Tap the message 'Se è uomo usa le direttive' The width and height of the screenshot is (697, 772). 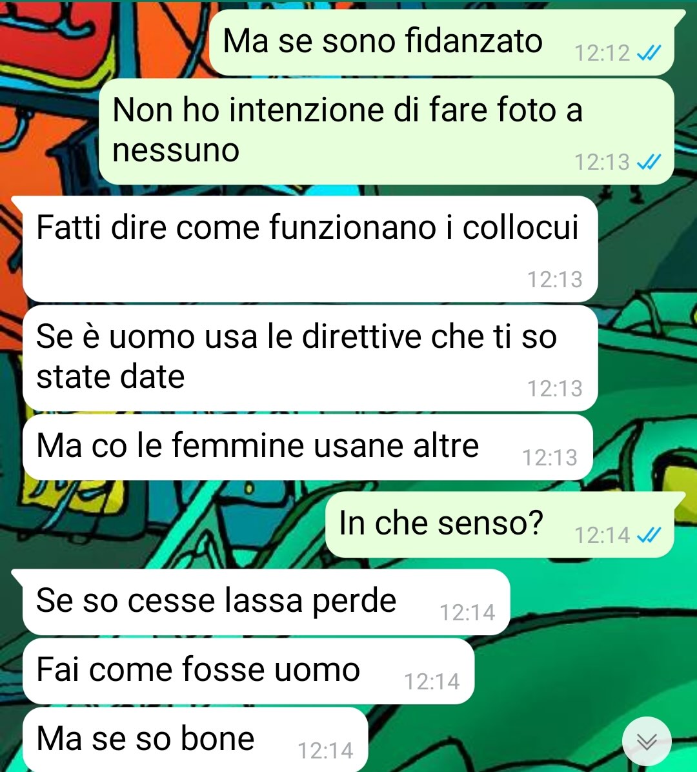click(310, 358)
